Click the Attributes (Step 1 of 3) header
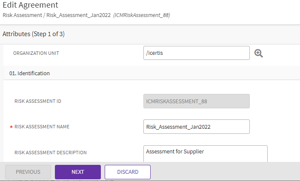This screenshot has width=300, height=181. [x=34, y=34]
